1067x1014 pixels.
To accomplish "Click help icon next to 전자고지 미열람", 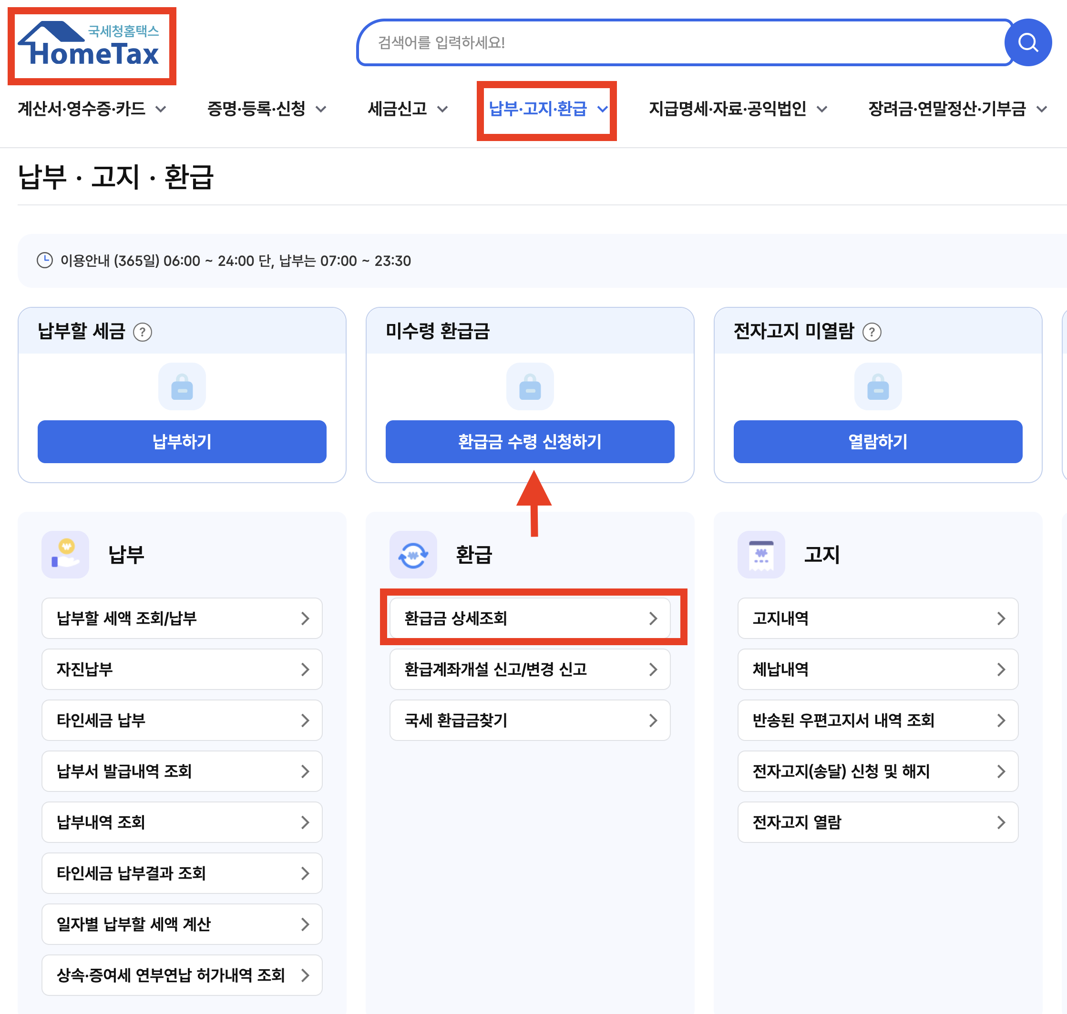I will click(871, 332).
